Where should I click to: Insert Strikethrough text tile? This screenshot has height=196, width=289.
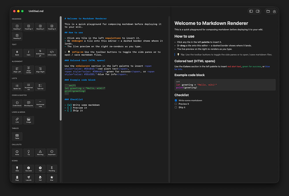pyautogui.click(x=40, y=53)
